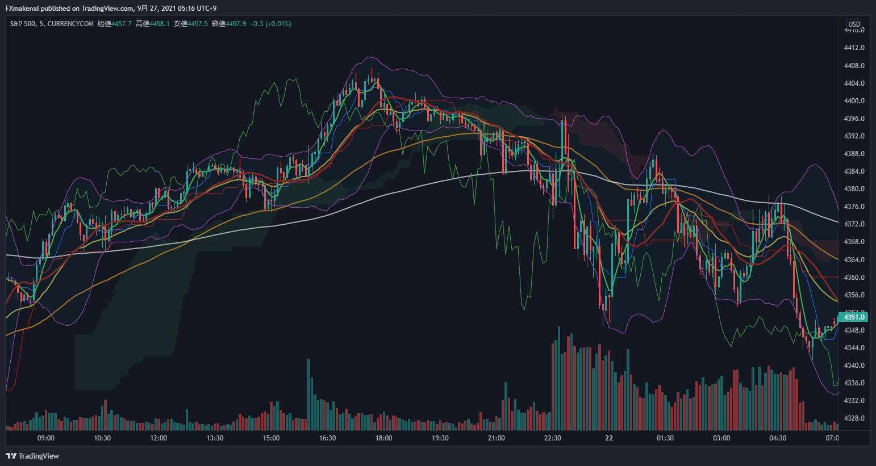Click the 始値 4457.7 open value

(x=115, y=24)
